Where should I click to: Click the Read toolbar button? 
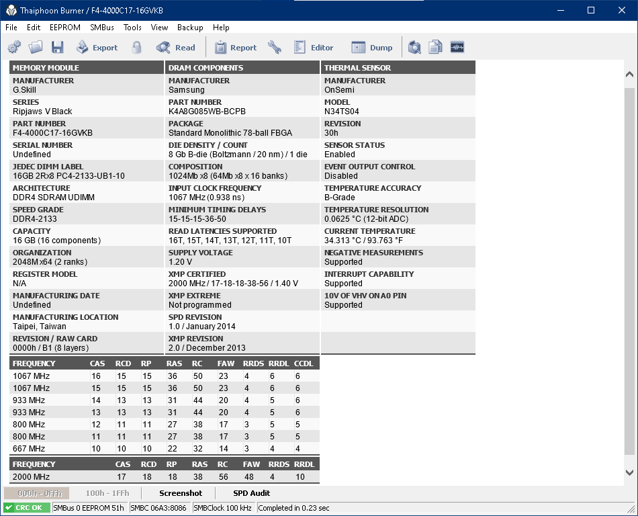tap(176, 47)
